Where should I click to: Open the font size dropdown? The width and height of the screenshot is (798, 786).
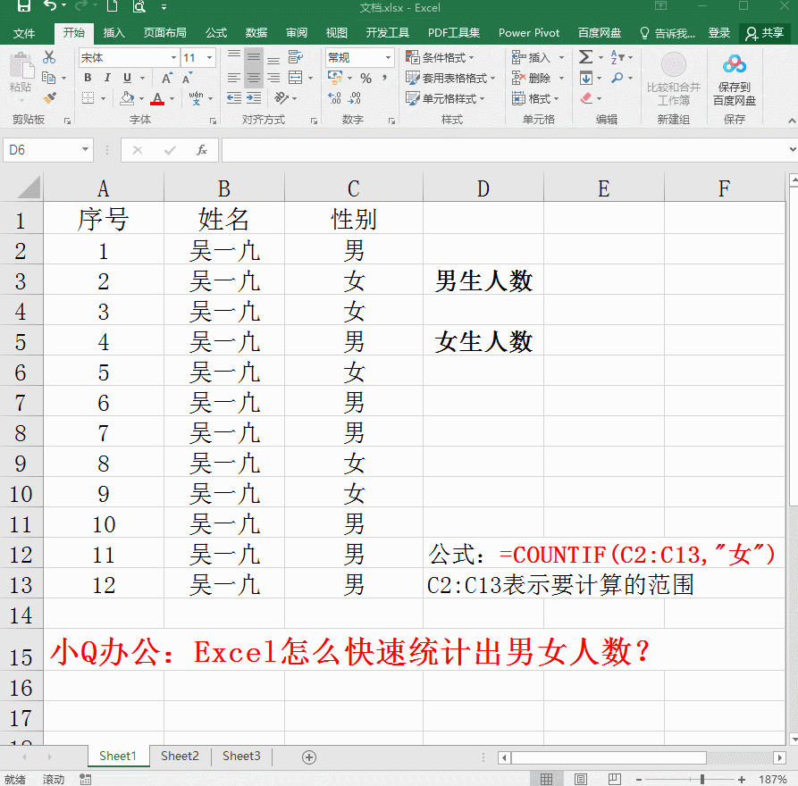tap(206, 57)
